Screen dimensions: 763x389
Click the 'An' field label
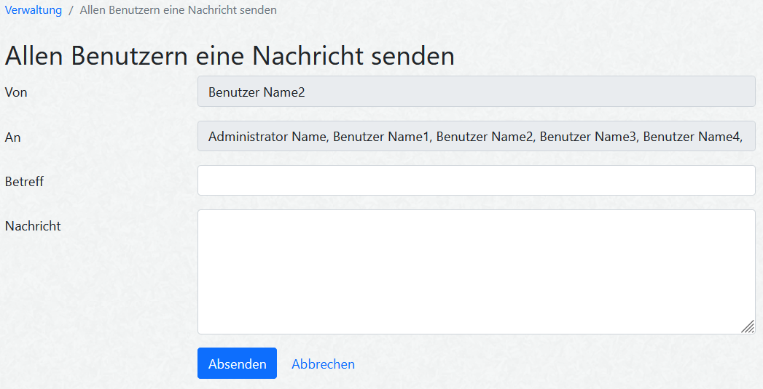pyautogui.click(x=12, y=137)
